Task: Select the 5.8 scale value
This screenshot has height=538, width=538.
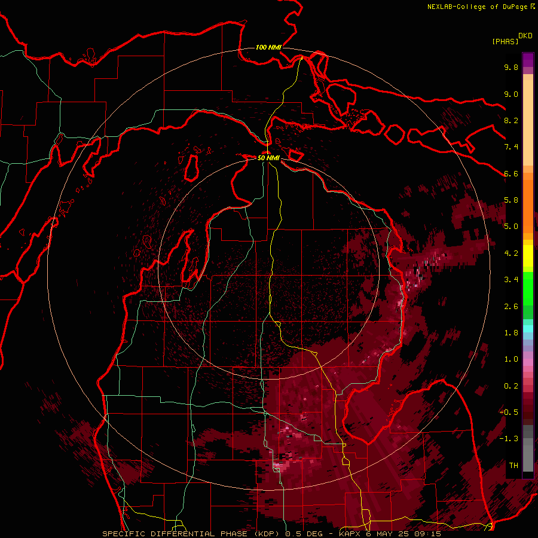Action: [x=511, y=200]
